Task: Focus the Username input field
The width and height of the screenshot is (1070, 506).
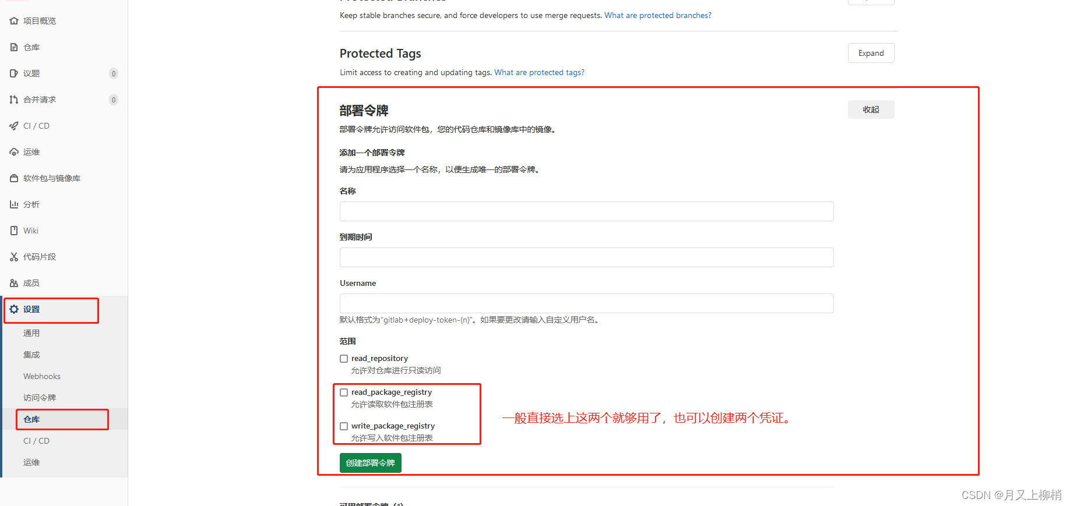Action: pos(586,303)
